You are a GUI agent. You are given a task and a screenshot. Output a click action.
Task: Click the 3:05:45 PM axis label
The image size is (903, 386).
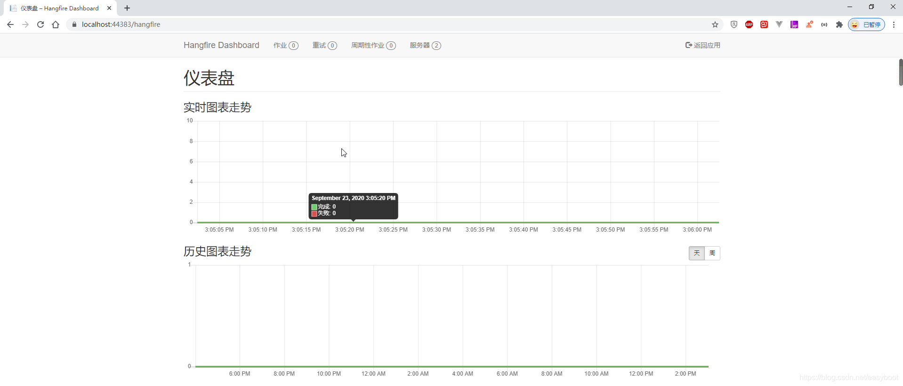(567, 230)
